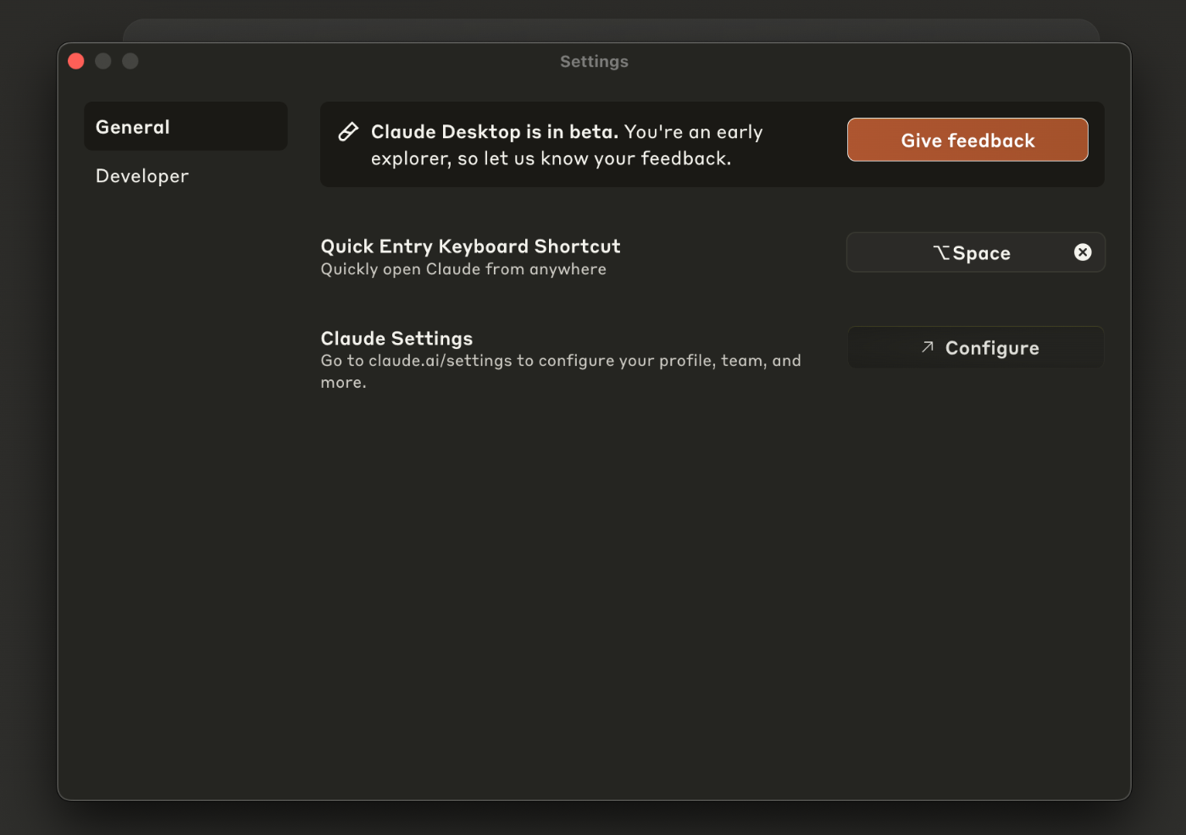Click the claude.ai/settings description text
This screenshot has width=1186, height=835.
[561, 371]
